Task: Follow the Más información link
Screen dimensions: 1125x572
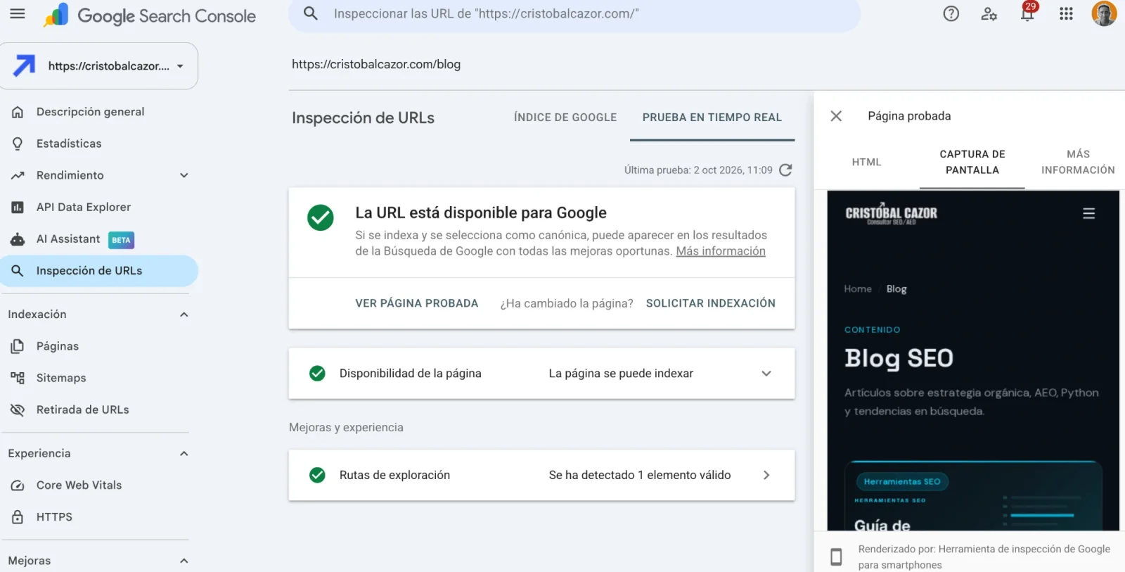Action: coord(721,251)
